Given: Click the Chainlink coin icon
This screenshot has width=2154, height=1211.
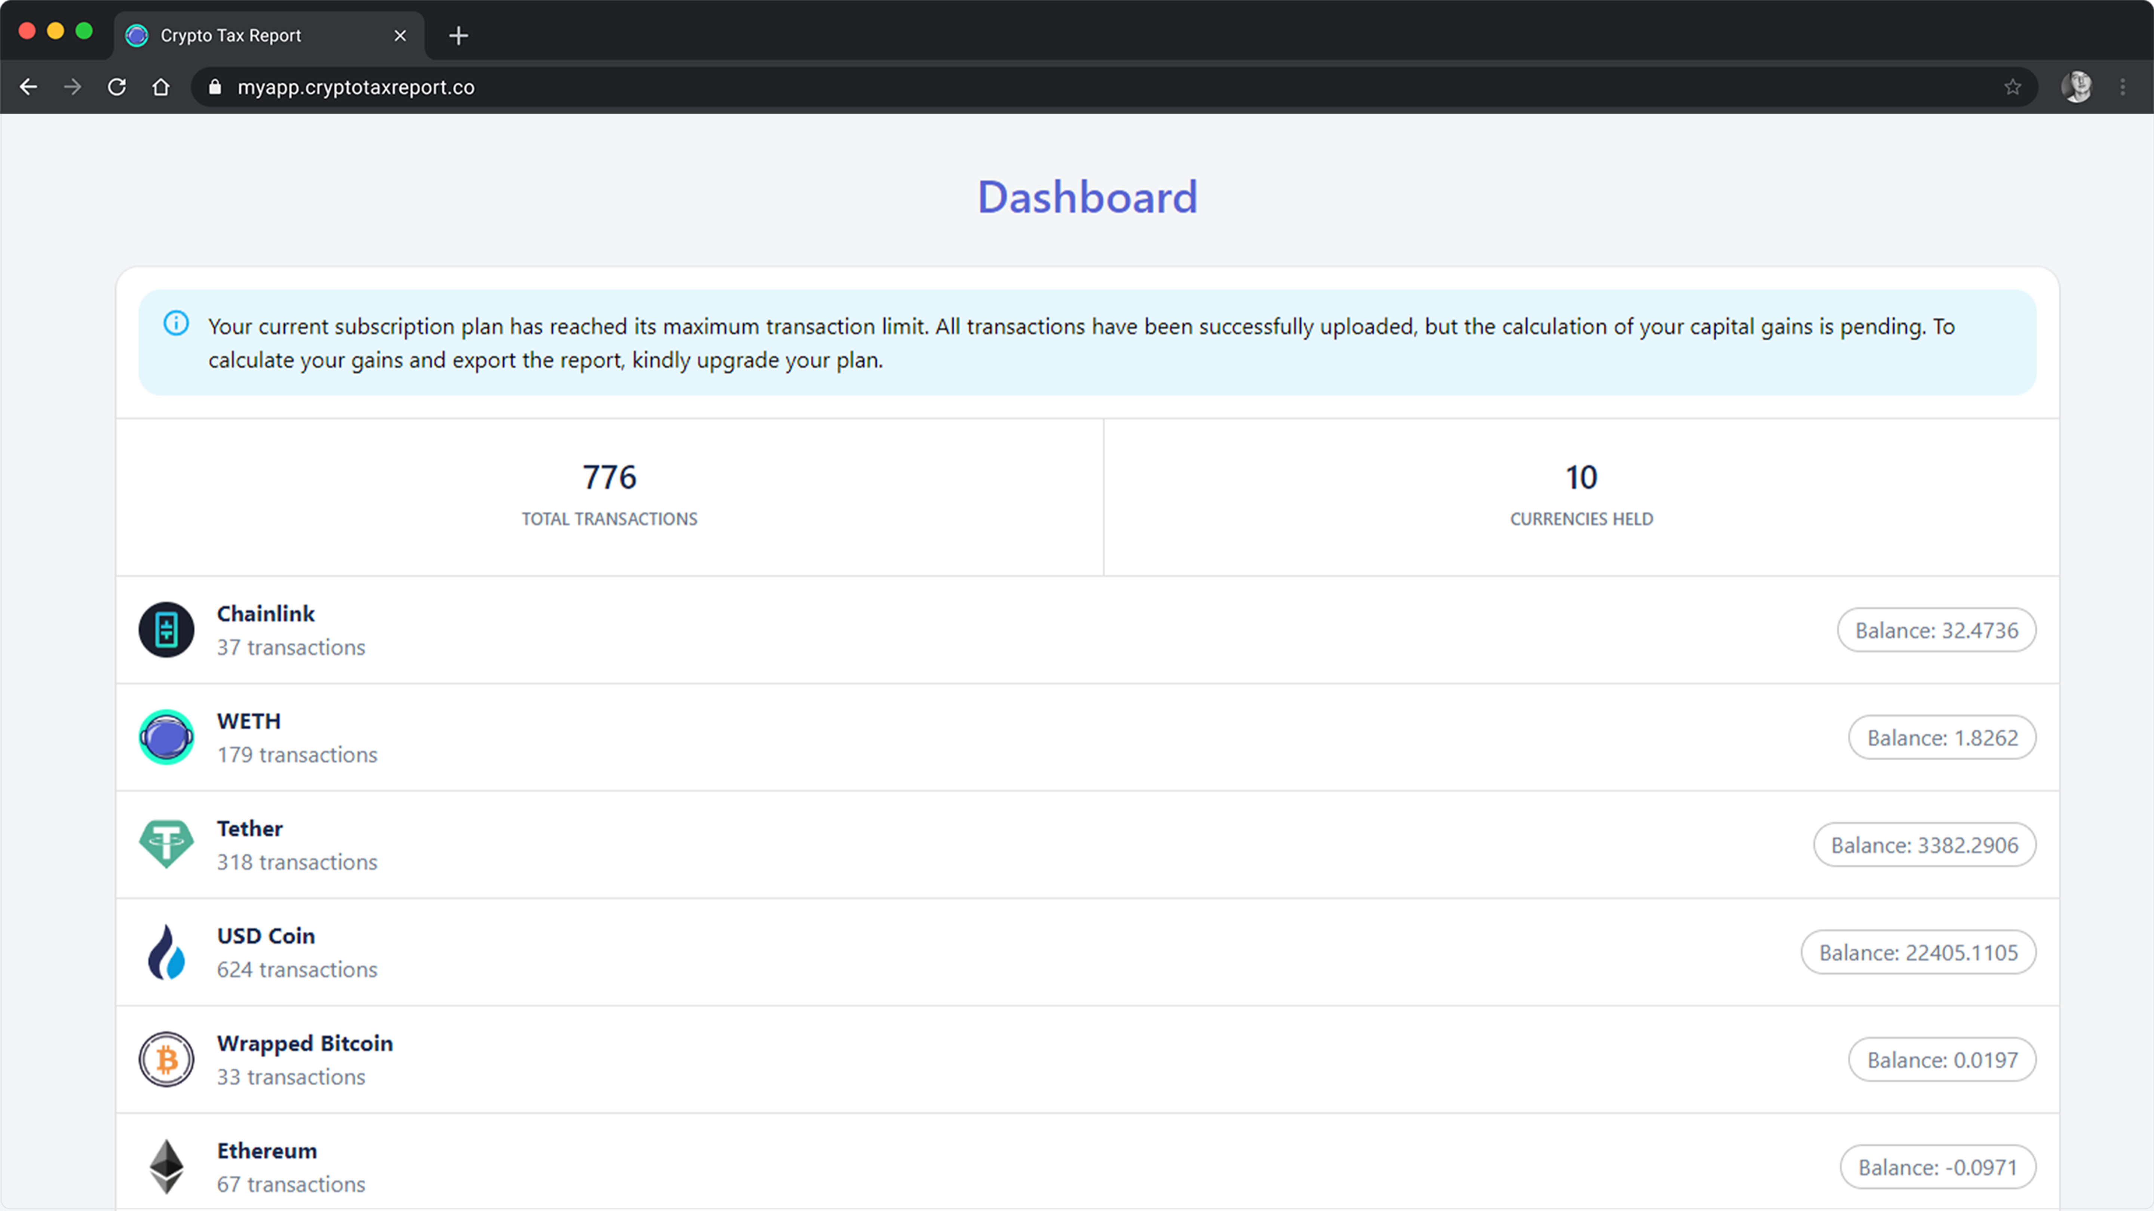Looking at the screenshot, I should click(166, 629).
